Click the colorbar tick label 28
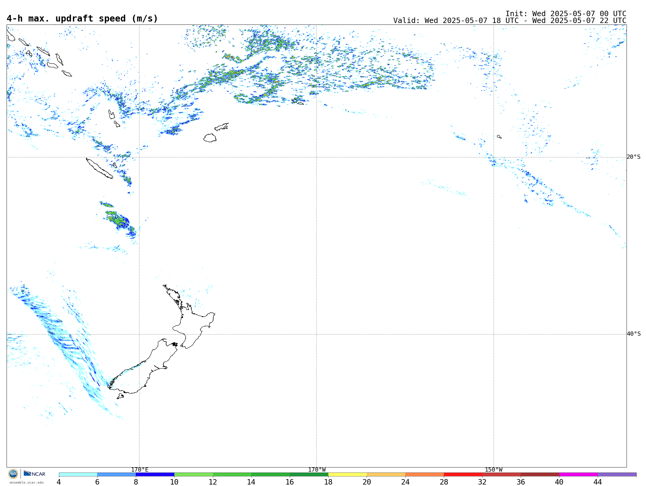The image size is (646, 486). [x=444, y=482]
